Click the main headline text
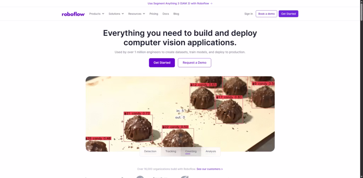Image resolution: width=363 pixels, height=178 pixels. click(x=180, y=38)
